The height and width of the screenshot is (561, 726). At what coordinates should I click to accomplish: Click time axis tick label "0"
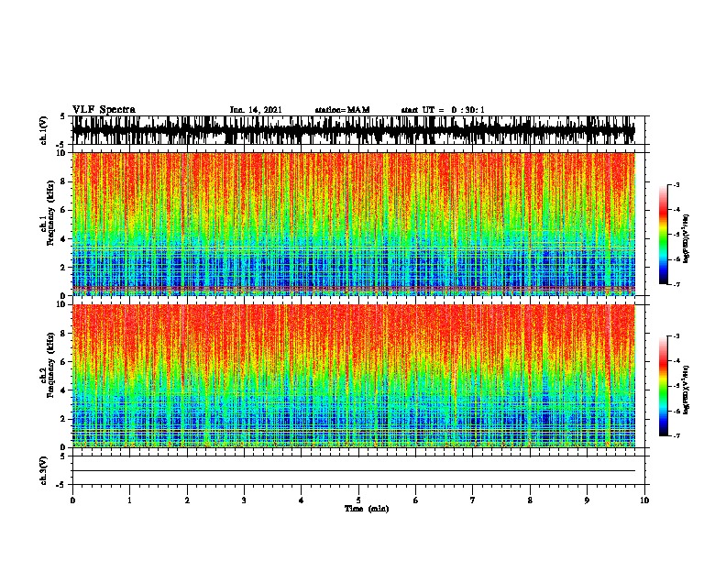72,500
